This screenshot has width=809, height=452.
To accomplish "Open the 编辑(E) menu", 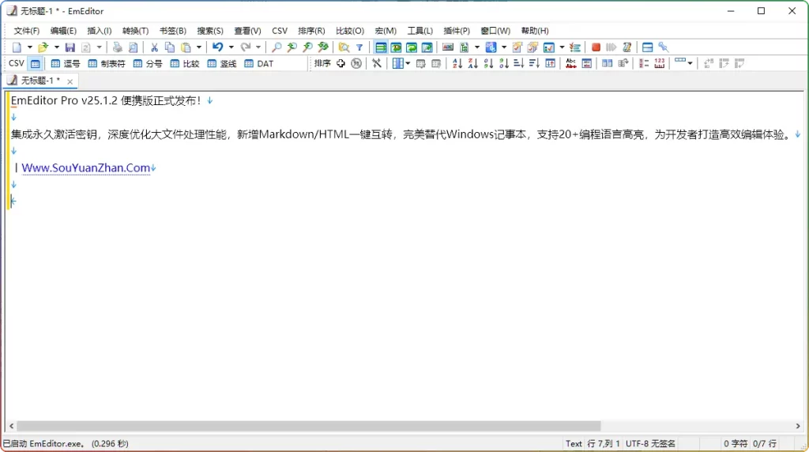I will (63, 31).
